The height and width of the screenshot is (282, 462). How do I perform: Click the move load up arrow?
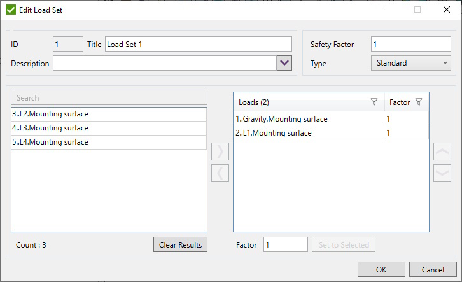click(x=442, y=152)
